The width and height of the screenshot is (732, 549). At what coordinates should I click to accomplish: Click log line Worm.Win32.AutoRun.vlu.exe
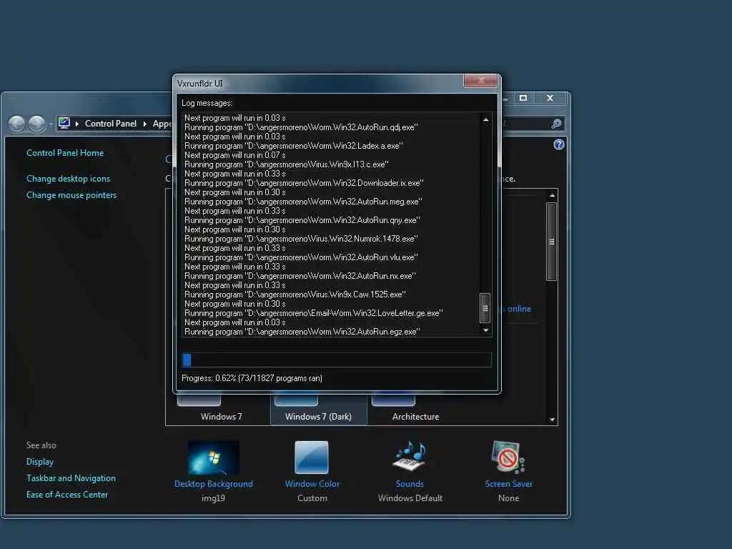coord(301,257)
